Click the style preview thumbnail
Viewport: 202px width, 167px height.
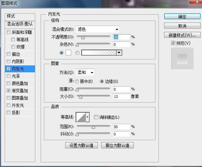point(182,59)
